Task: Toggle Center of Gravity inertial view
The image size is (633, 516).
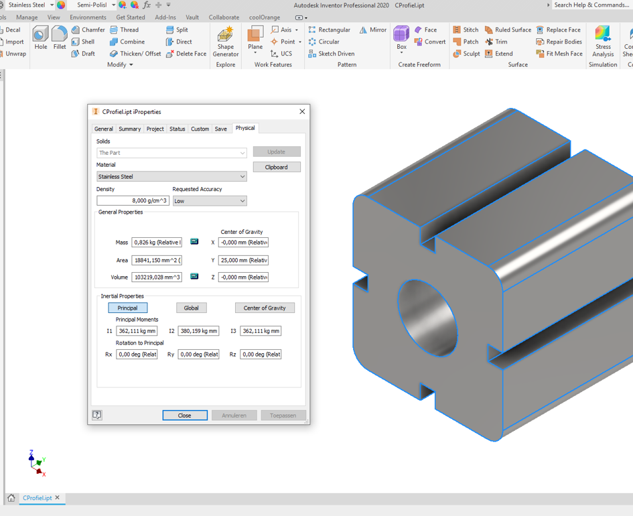Action: 264,308
